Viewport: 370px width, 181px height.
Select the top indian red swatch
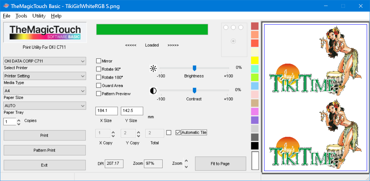pos(255,26)
